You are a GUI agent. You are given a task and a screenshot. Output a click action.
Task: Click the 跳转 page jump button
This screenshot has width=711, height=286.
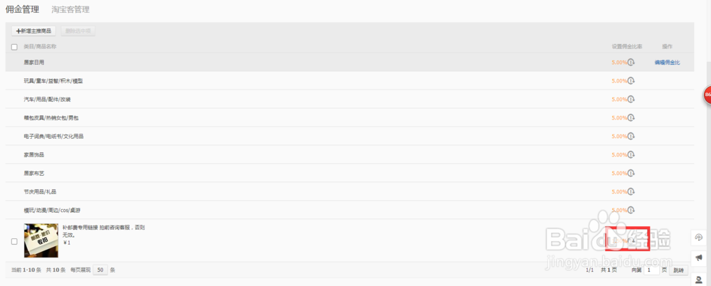coord(678,270)
